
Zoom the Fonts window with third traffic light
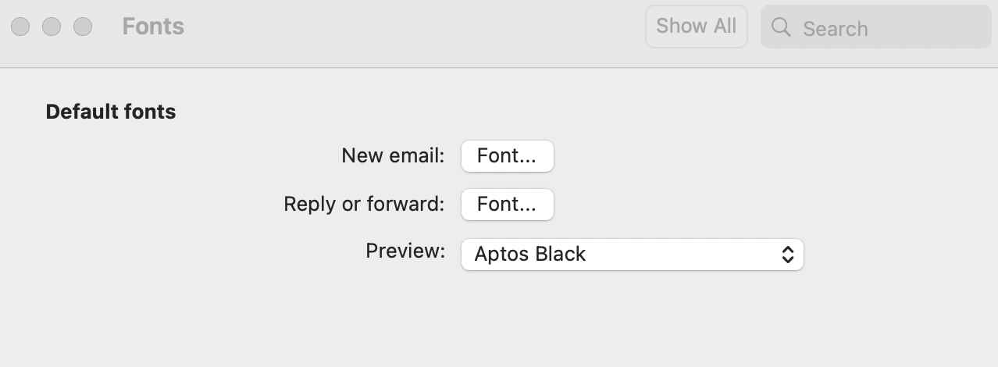point(83,27)
